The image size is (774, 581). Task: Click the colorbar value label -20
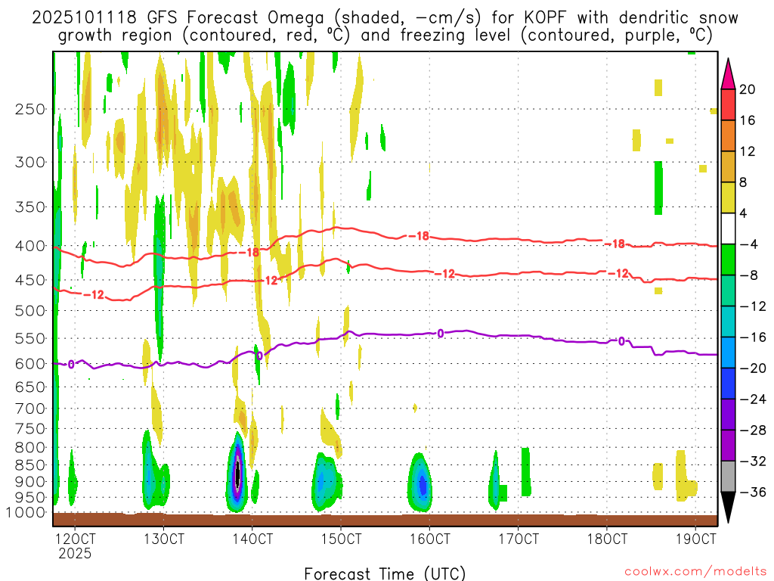[x=753, y=368]
